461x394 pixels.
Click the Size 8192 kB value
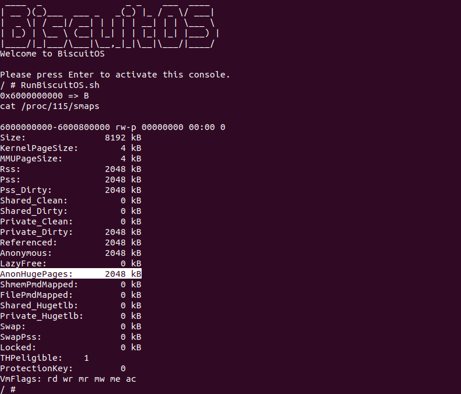122,138
